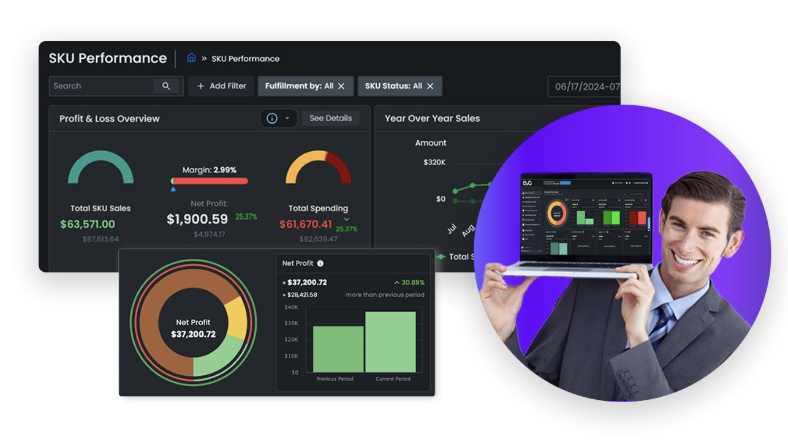Click the Current Period bar in chart
The width and height of the screenshot is (788, 442).
(x=390, y=342)
